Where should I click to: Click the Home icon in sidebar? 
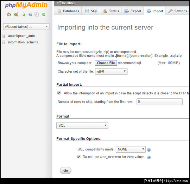pos(9,15)
